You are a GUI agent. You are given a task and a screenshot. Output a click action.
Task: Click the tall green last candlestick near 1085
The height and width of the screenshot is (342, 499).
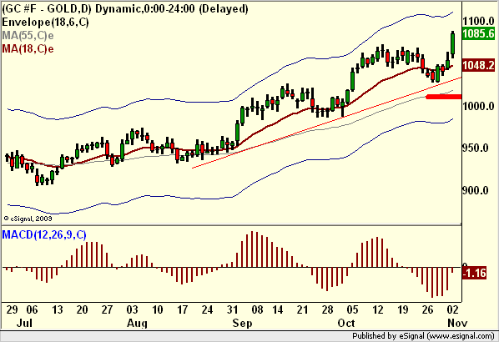point(452,44)
